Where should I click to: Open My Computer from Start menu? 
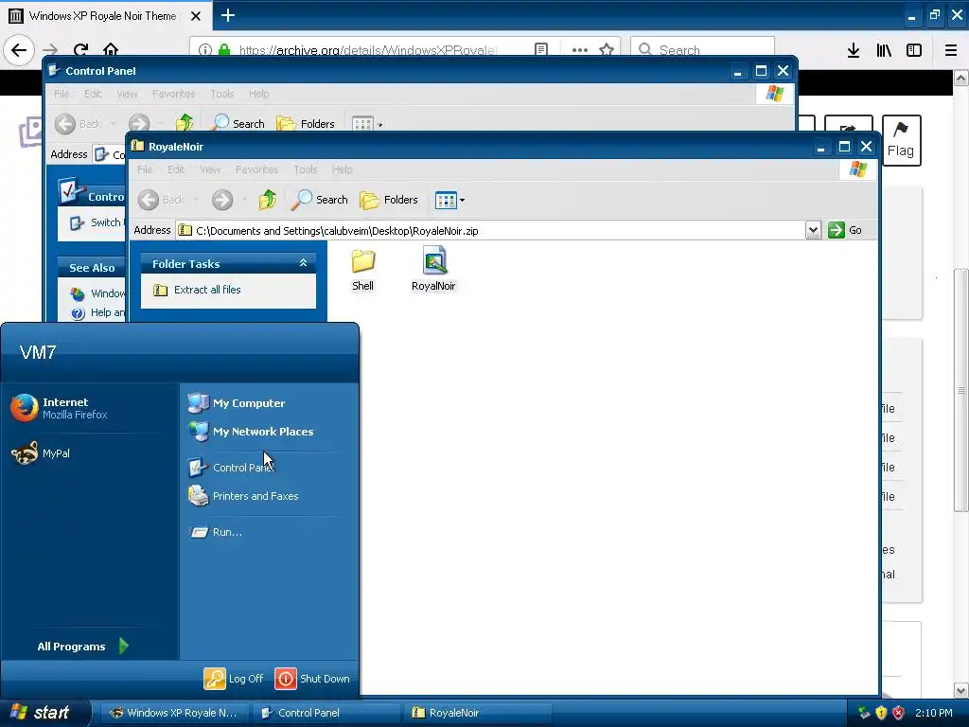tap(236, 403)
